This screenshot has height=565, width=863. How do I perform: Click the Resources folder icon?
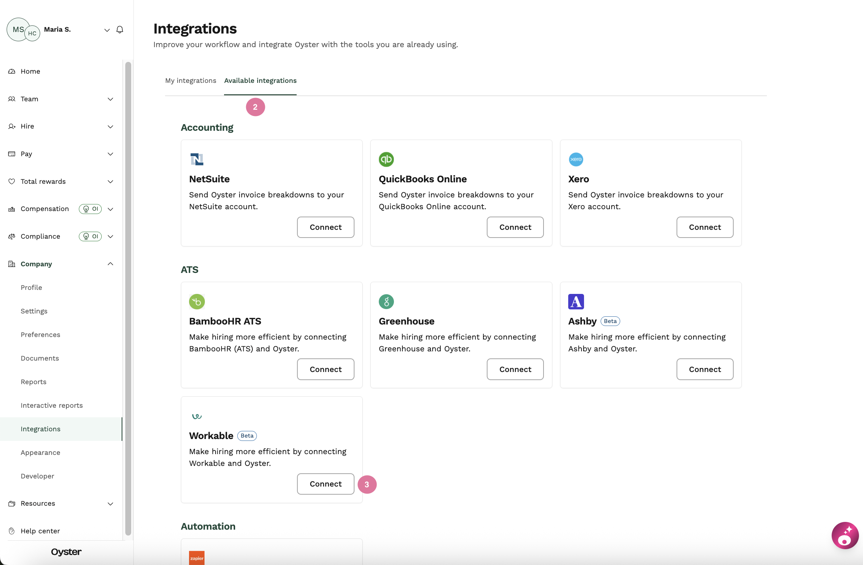tap(12, 503)
